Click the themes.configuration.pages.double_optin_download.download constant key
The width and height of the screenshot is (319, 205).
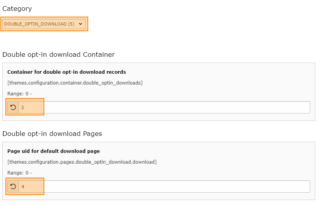(x=82, y=162)
